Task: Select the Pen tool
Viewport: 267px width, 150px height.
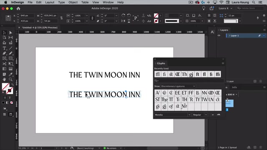Action: [5, 53]
